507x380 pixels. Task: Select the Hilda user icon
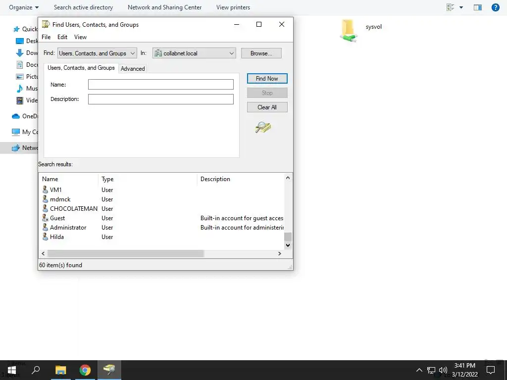[x=45, y=237]
